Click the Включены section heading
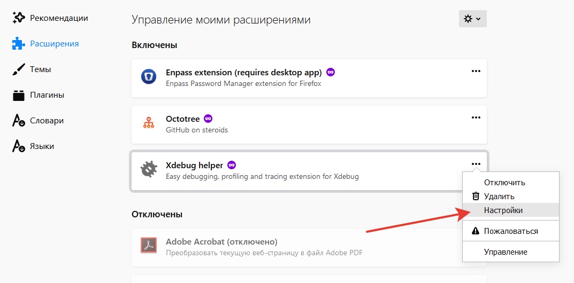This screenshot has width=574, height=283. click(155, 45)
